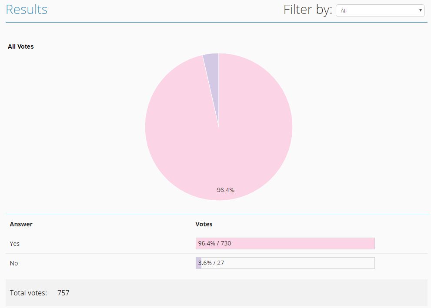Click the pink Yes vote bar
The width and height of the screenshot is (431, 308).
304,243
